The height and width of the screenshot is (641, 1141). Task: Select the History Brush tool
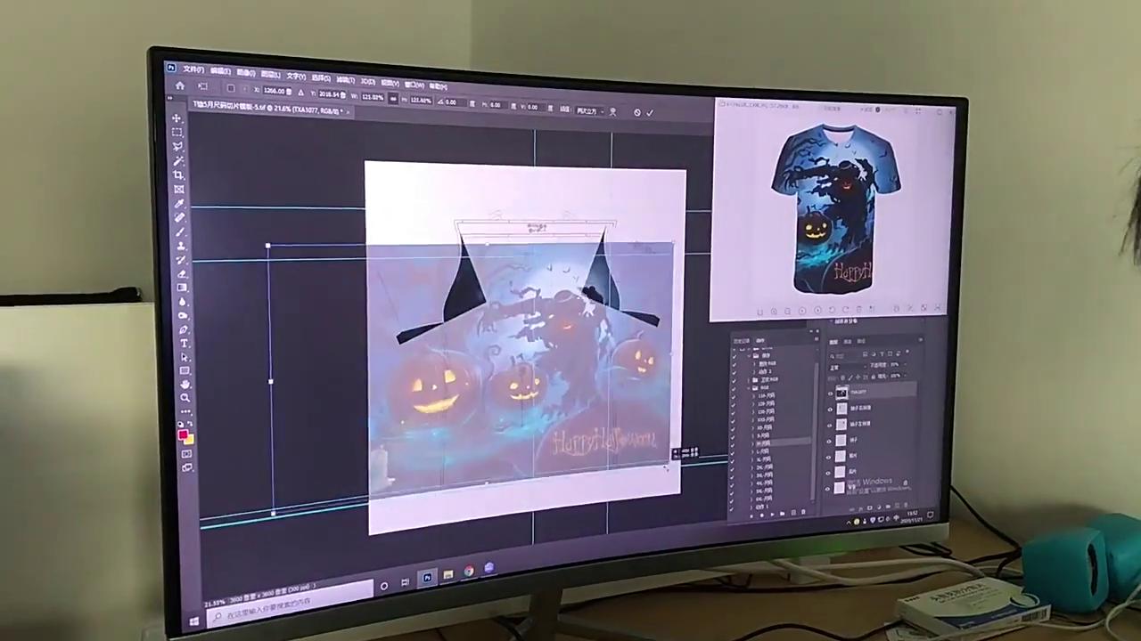182,260
